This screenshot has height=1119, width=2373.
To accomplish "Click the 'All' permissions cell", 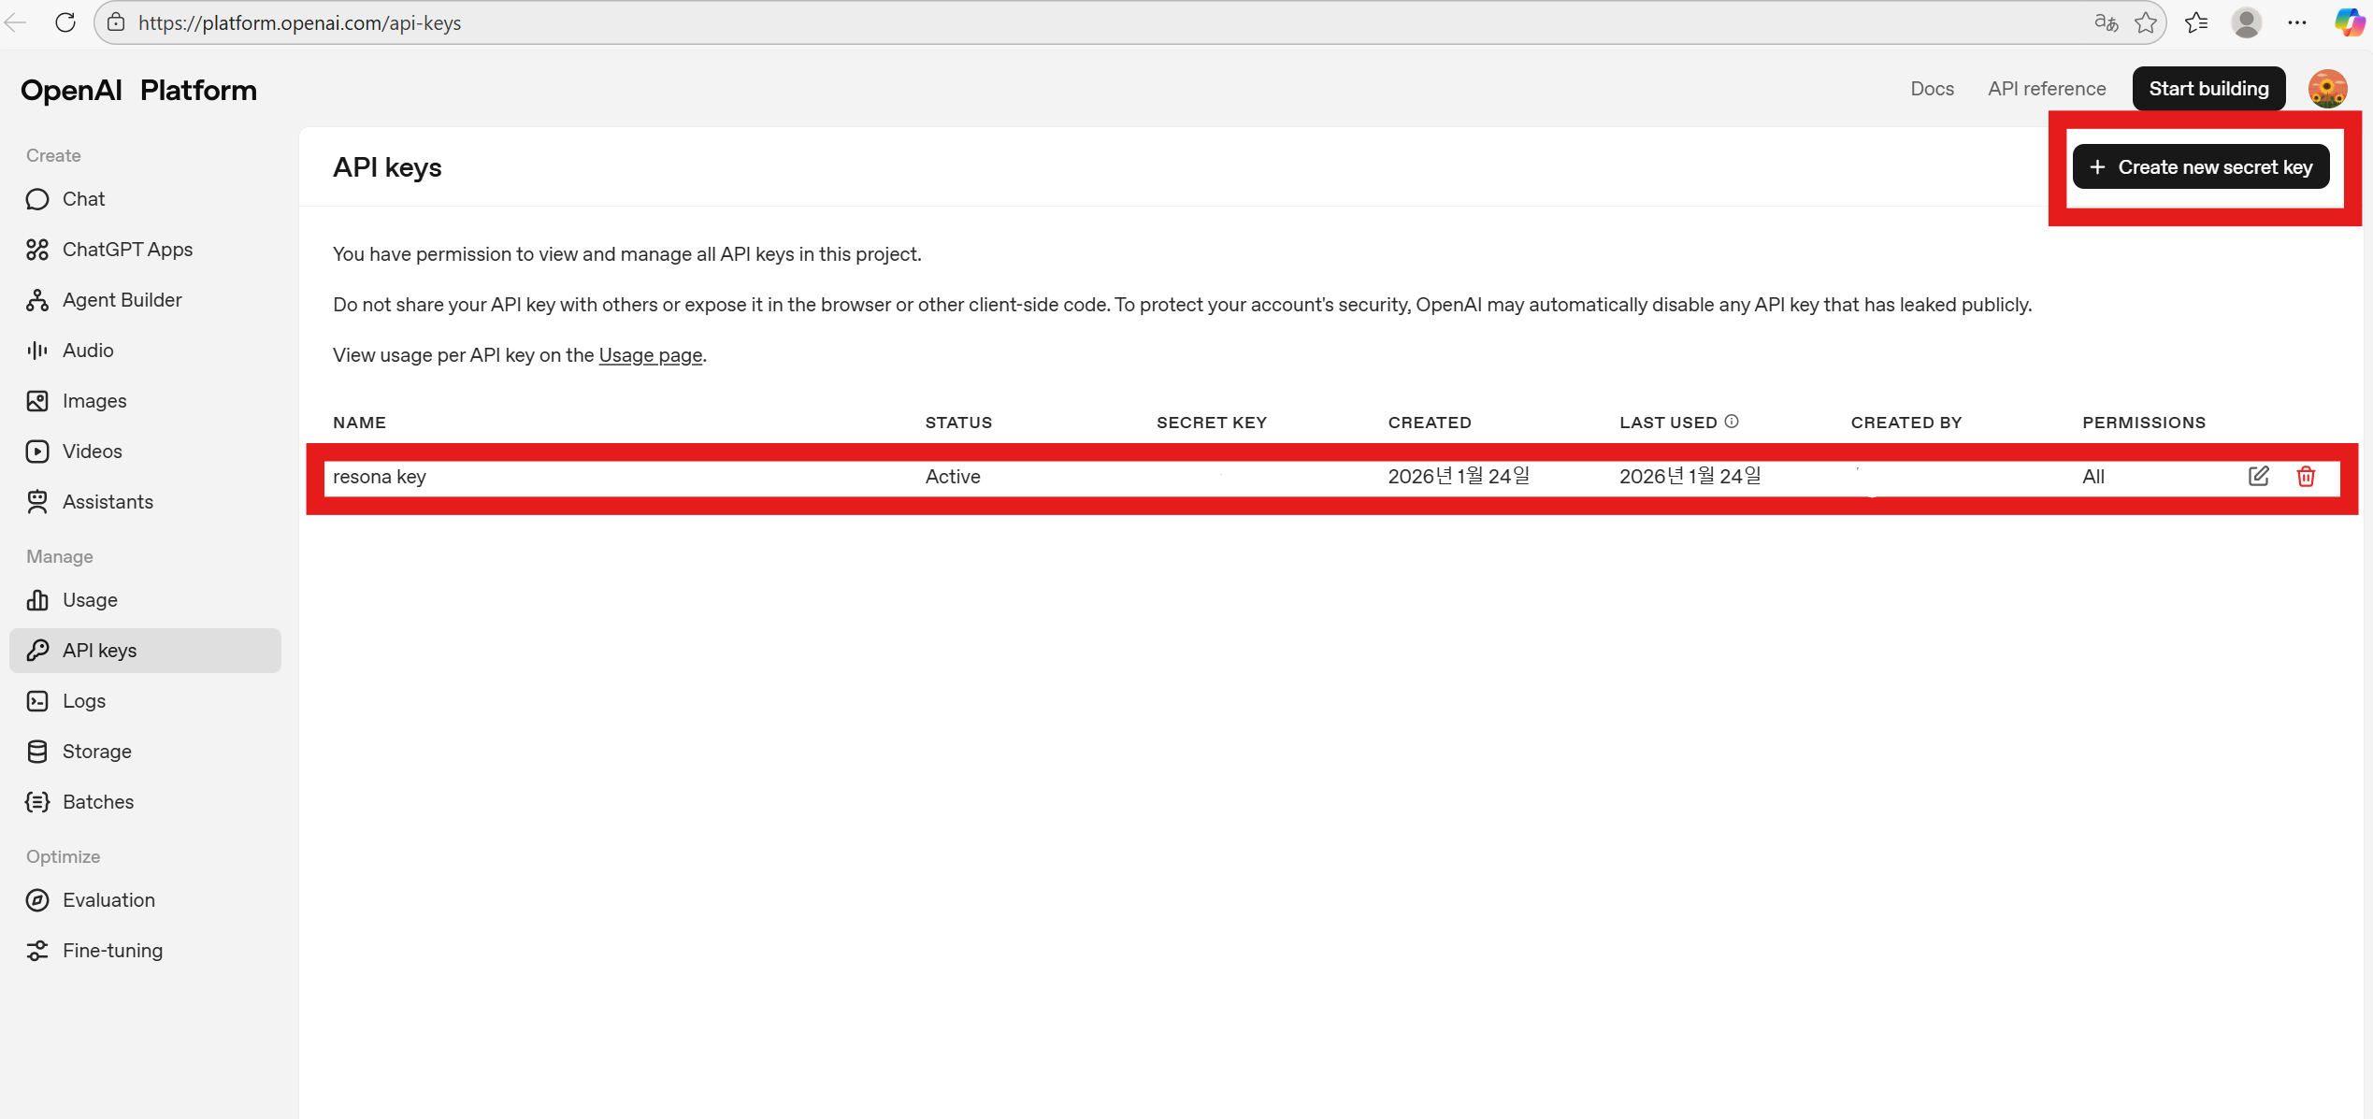I will pyautogui.click(x=2093, y=477).
